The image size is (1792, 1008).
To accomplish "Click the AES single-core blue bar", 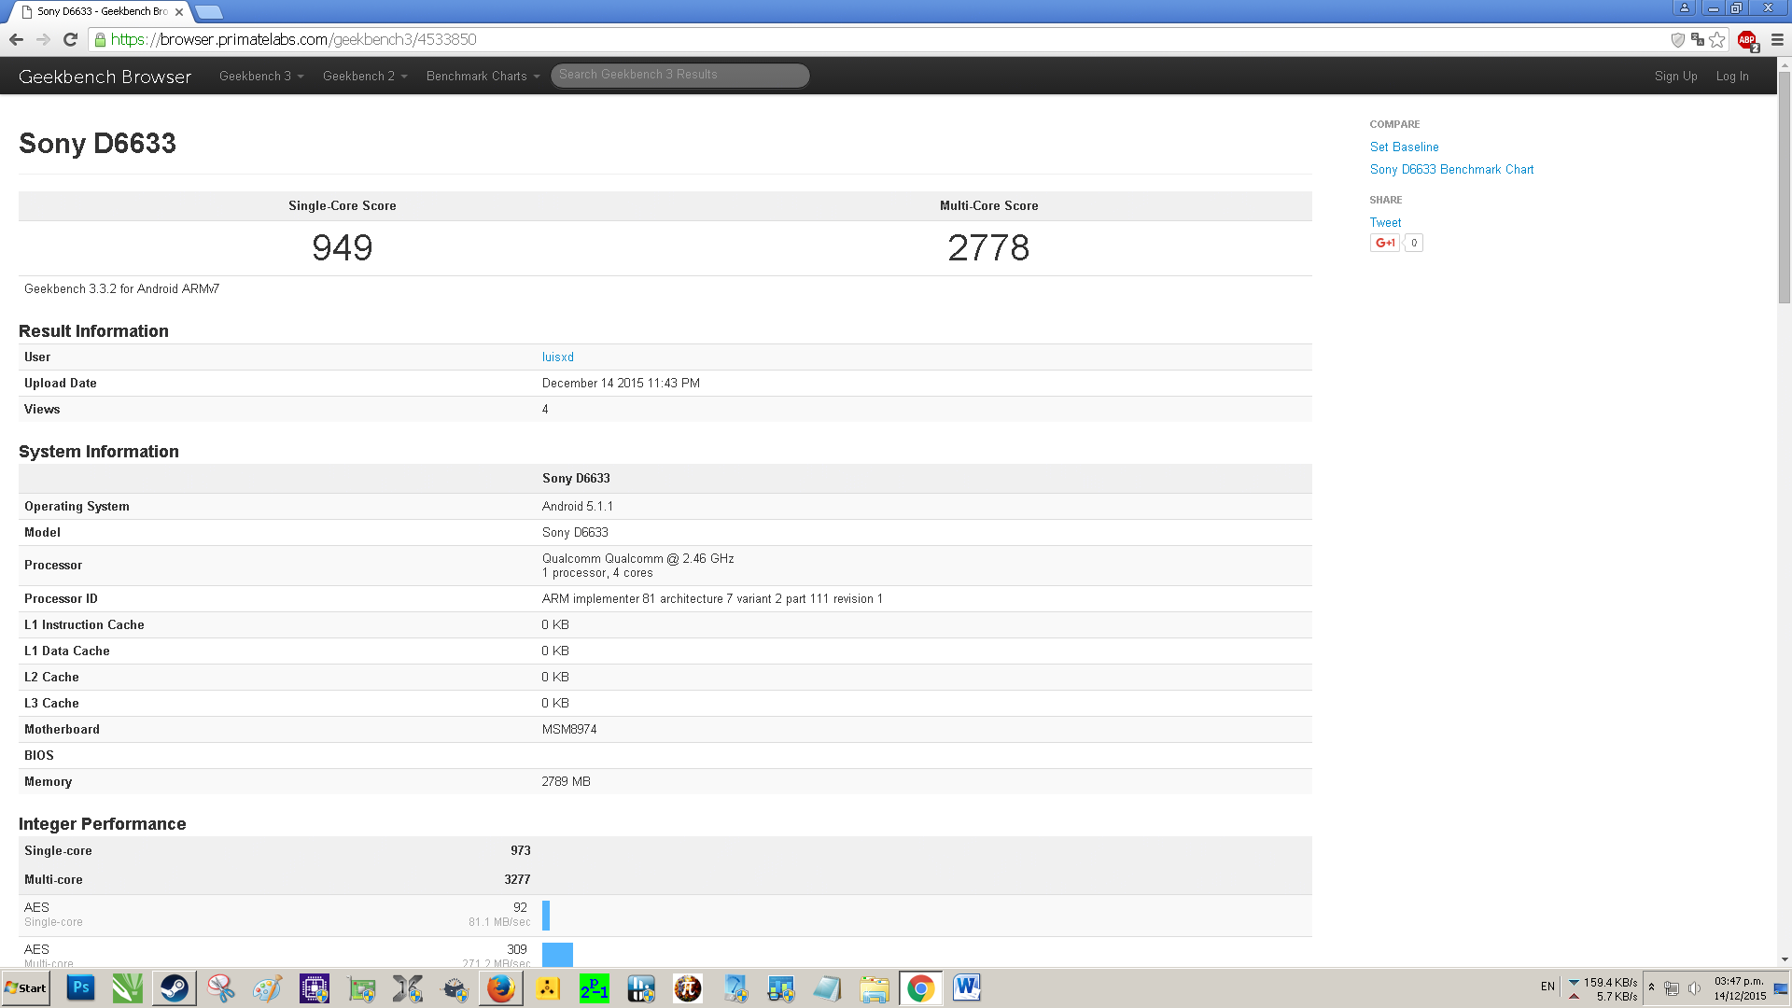I will (x=546, y=915).
